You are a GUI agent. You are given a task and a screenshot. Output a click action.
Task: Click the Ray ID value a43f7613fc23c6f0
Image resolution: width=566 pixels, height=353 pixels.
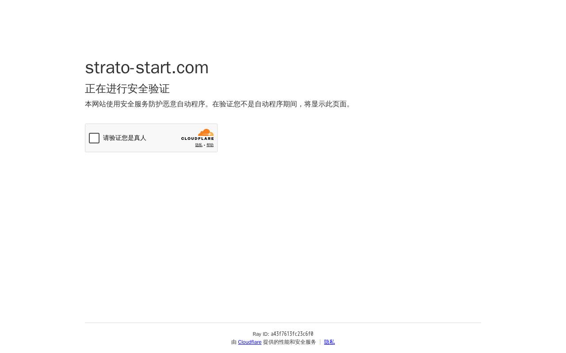pos(292,334)
